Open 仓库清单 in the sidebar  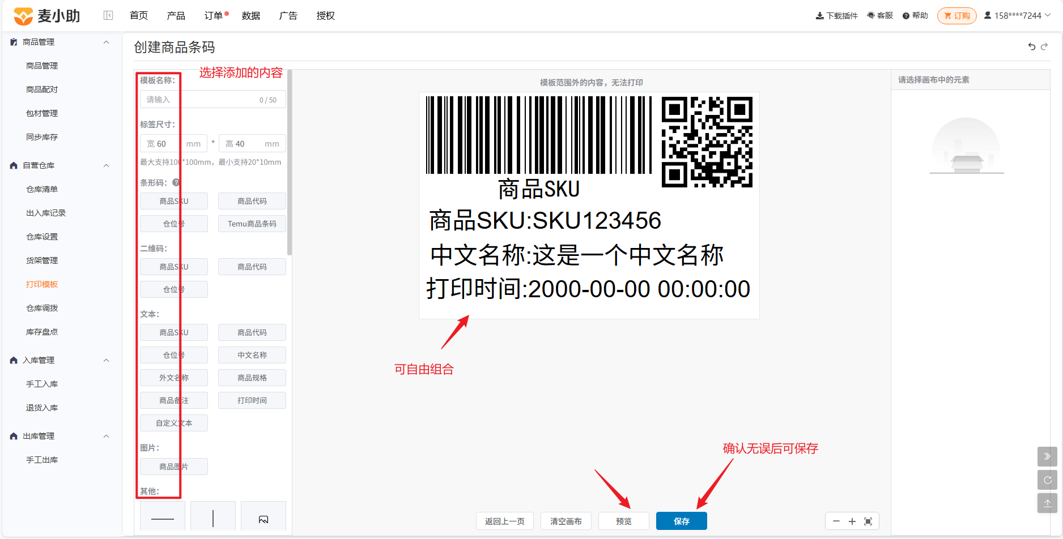[x=42, y=189]
